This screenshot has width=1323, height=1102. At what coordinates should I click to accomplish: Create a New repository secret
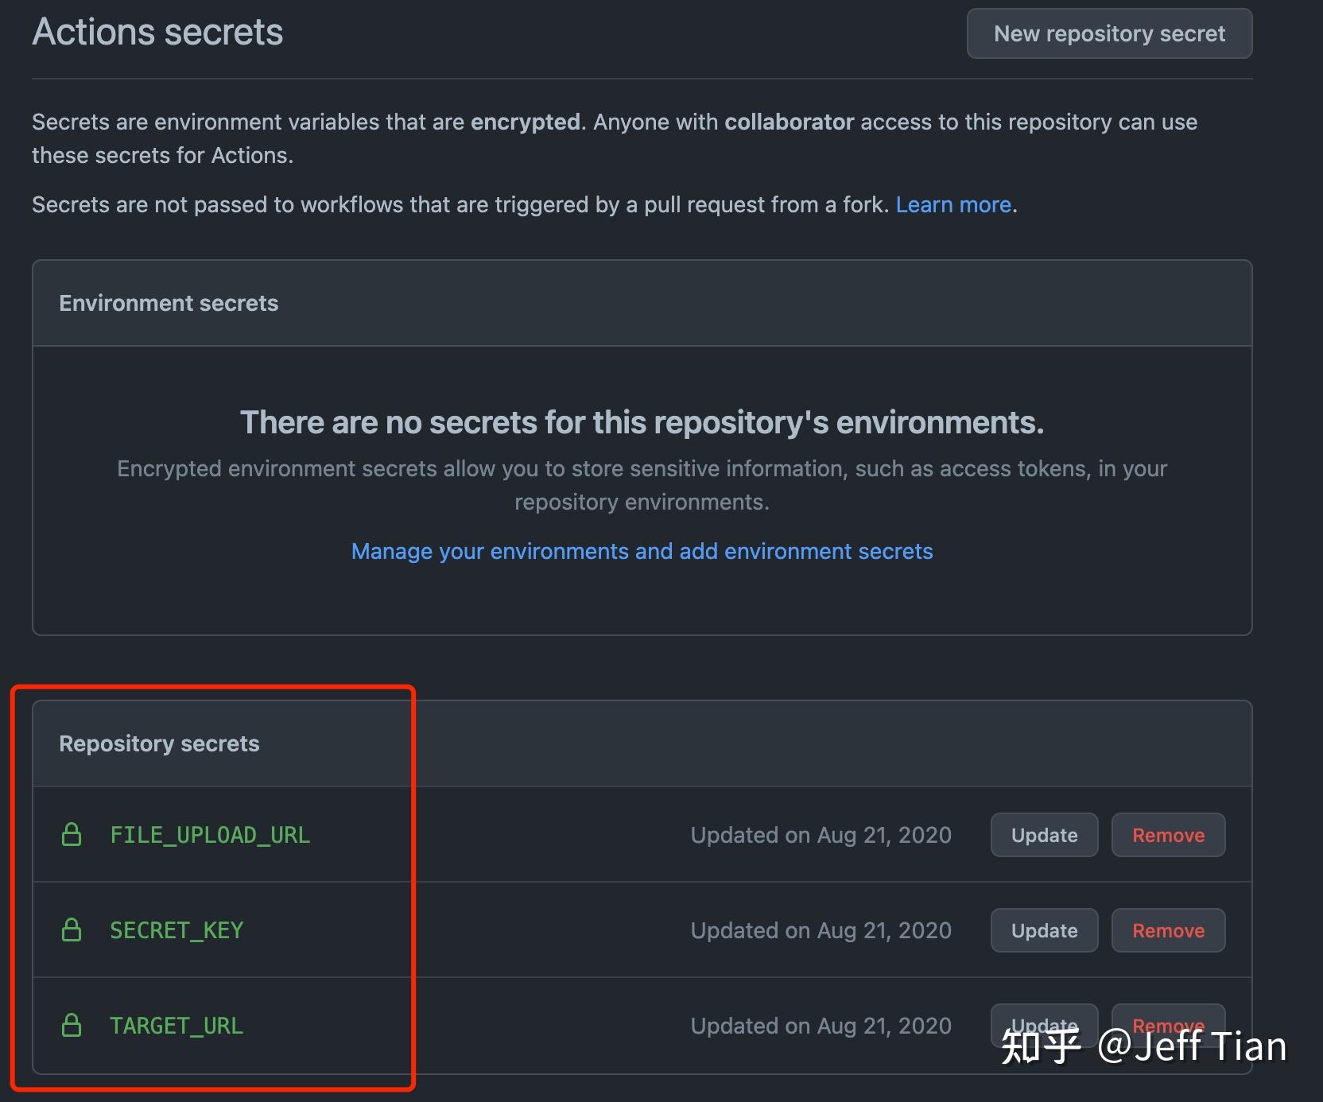[1109, 33]
